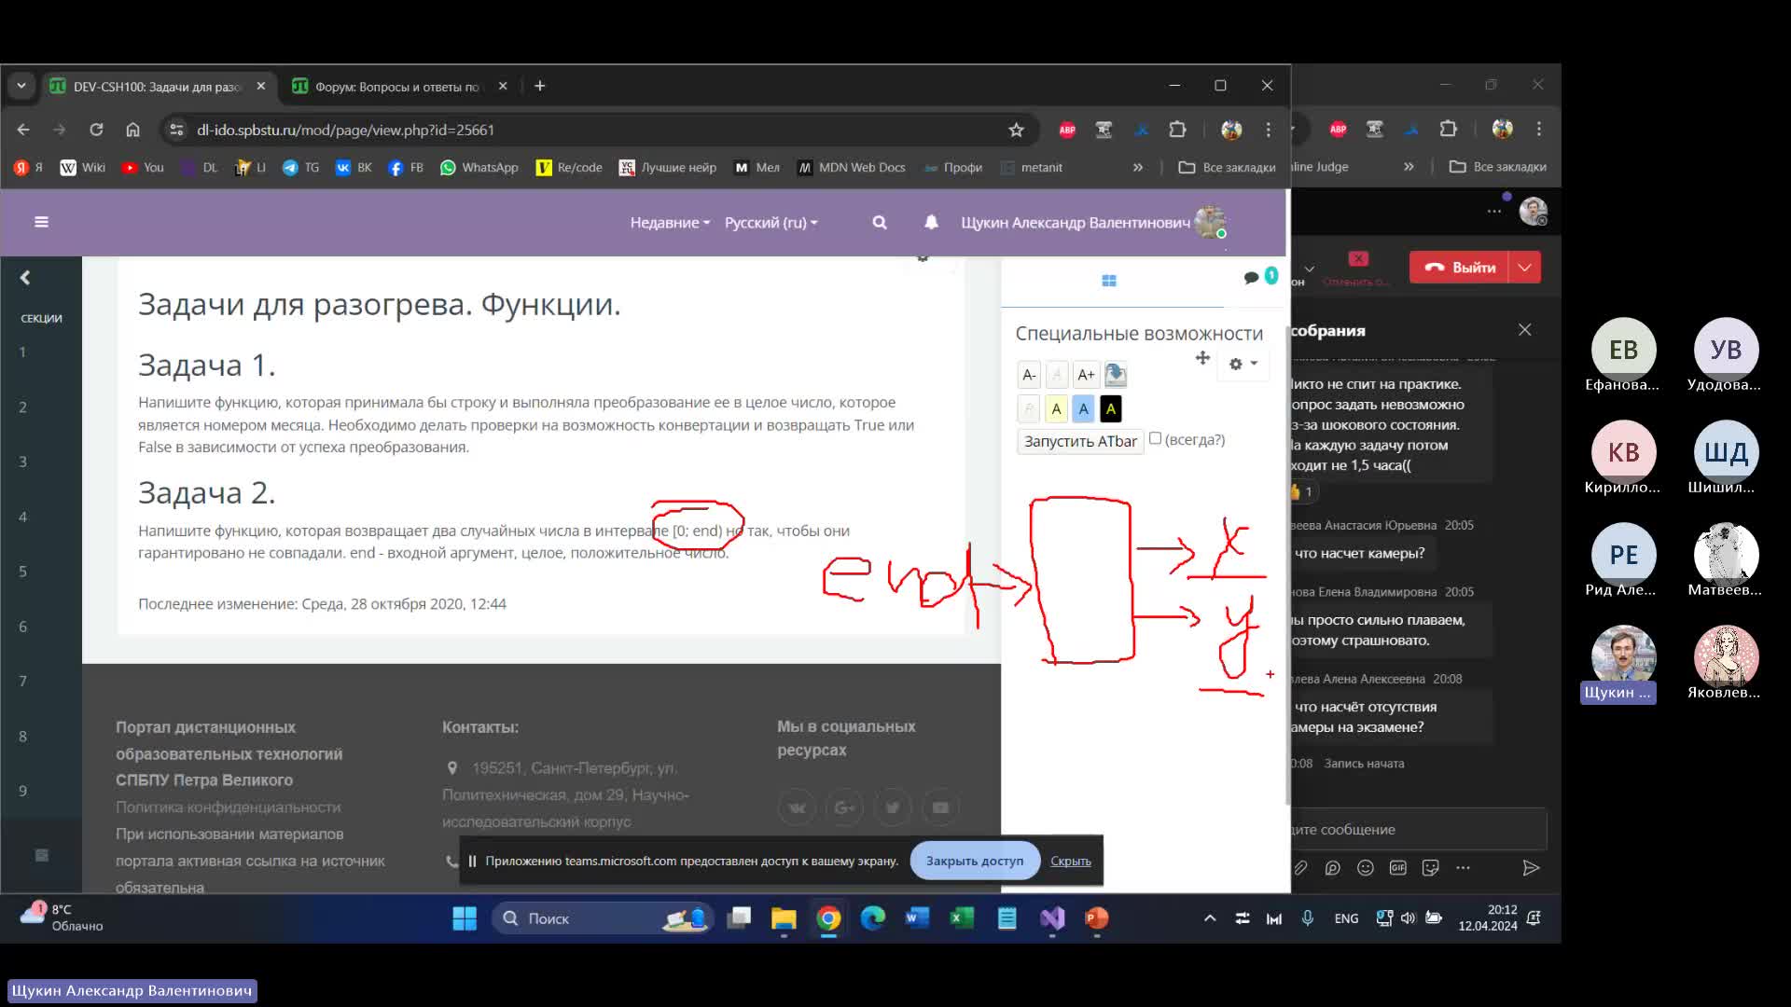Click the save settings icon in accessibility block
The width and height of the screenshot is (1791, 1007).
(x=1116, y=375)
